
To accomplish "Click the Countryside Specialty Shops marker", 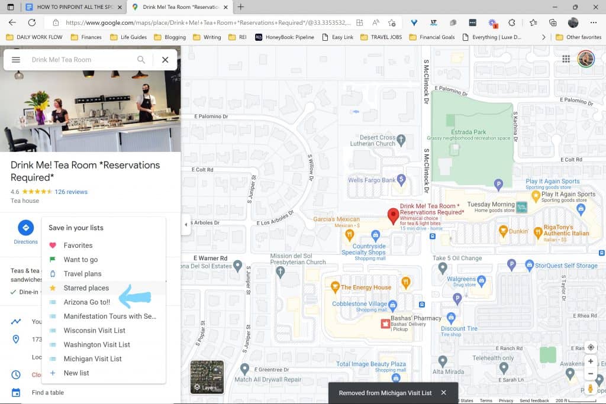I will pos(375,235).
